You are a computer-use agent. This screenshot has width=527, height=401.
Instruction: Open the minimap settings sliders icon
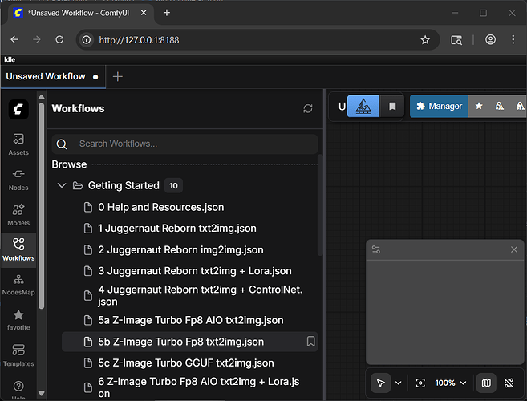(x=376, y=250)
